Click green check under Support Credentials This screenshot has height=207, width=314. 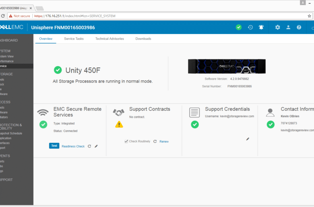click(x=195, y=124)
